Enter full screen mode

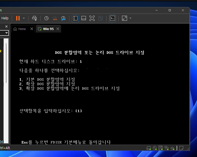[x=92, y=18]
